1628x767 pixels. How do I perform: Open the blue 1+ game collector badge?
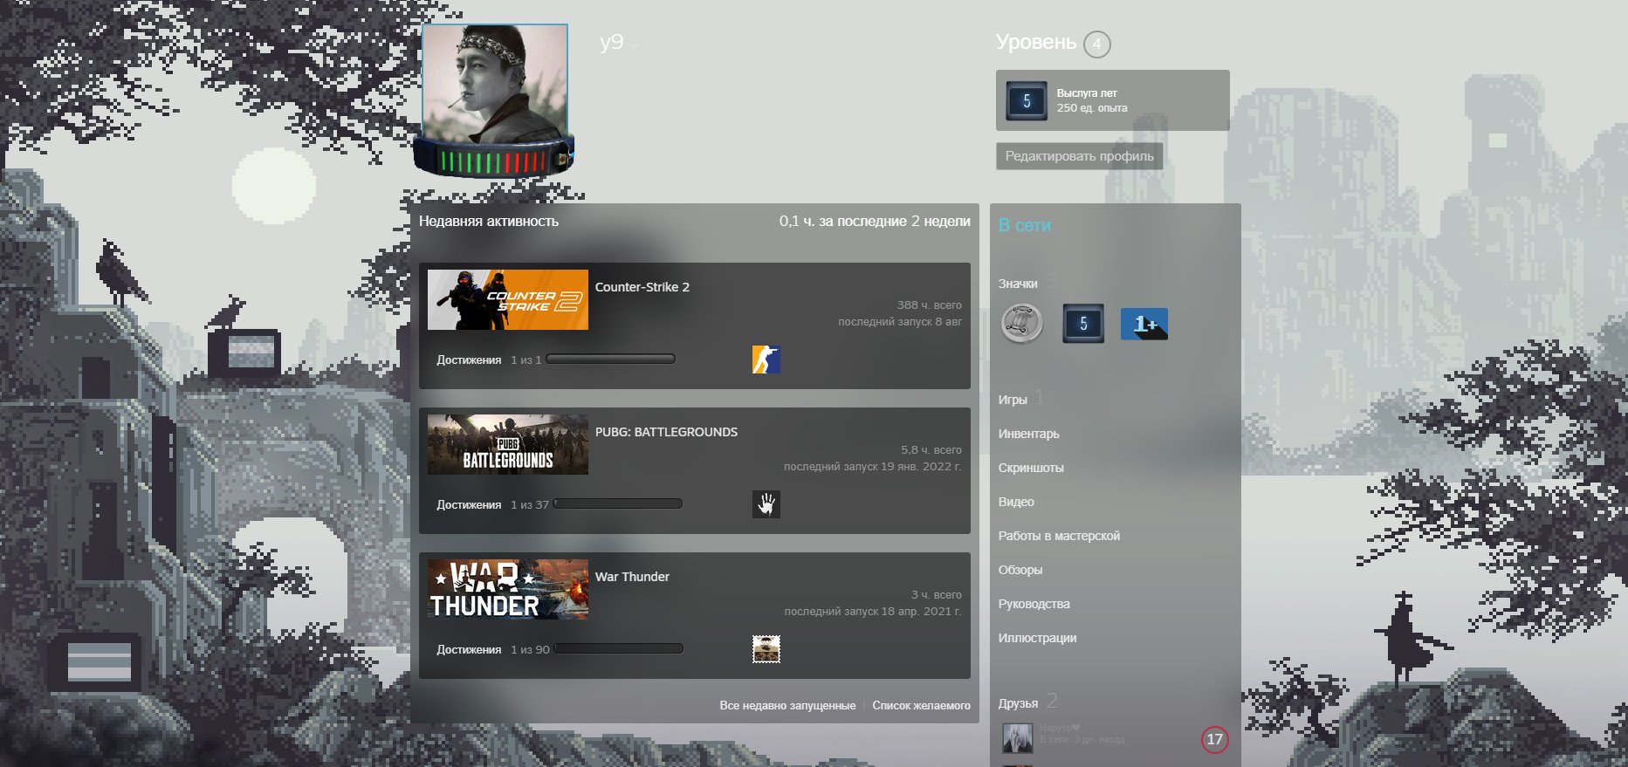(1144, 324)
